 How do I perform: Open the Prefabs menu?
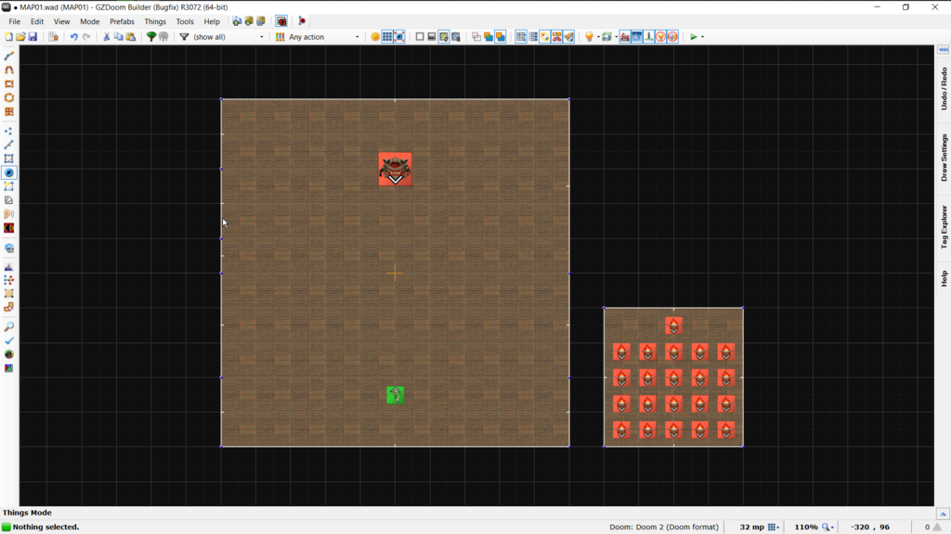tap(122, 21)
